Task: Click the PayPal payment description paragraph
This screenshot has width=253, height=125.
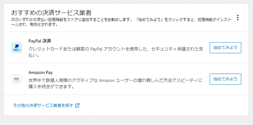Action: click(x=116, y=52)
